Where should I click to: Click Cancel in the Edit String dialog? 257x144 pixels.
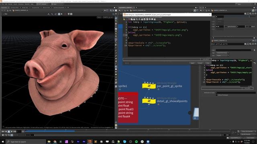[208, 63]
